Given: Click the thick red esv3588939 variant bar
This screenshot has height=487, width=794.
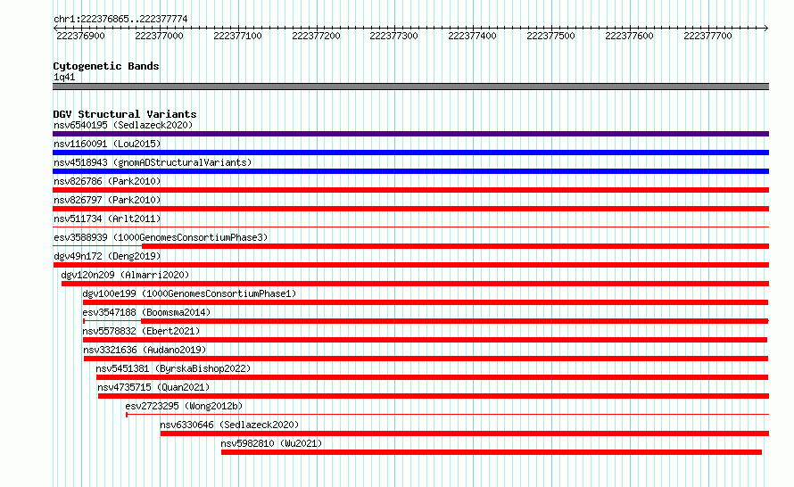Looking at the screenshot, I should pyautogui.click(x=455, y=246).
